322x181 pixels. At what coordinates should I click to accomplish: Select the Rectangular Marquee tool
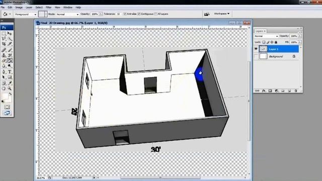4,33
